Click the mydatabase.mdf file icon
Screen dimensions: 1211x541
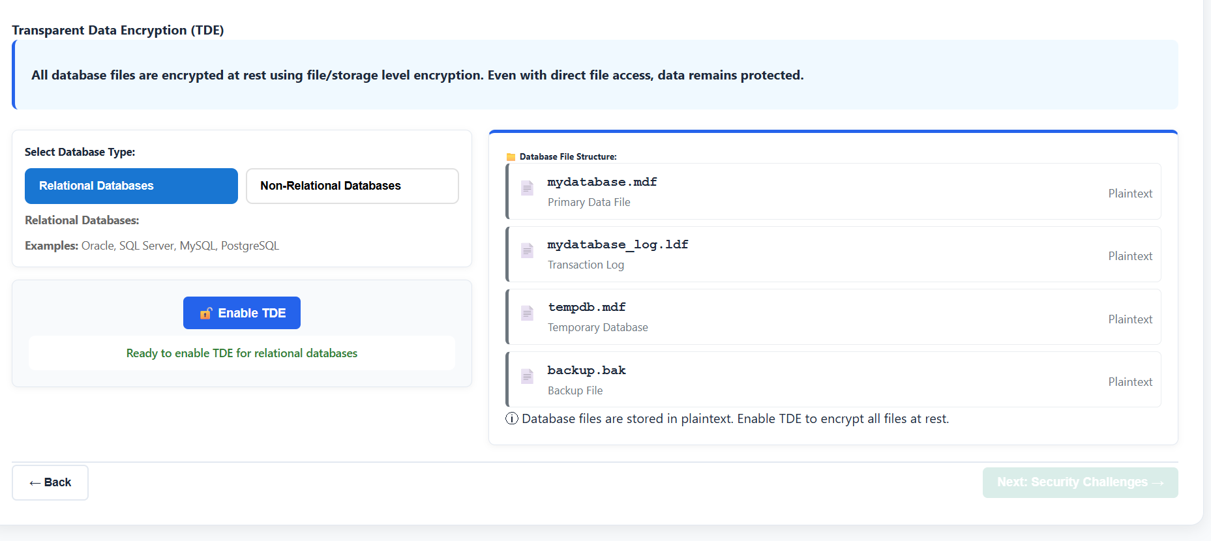point(527,188)
